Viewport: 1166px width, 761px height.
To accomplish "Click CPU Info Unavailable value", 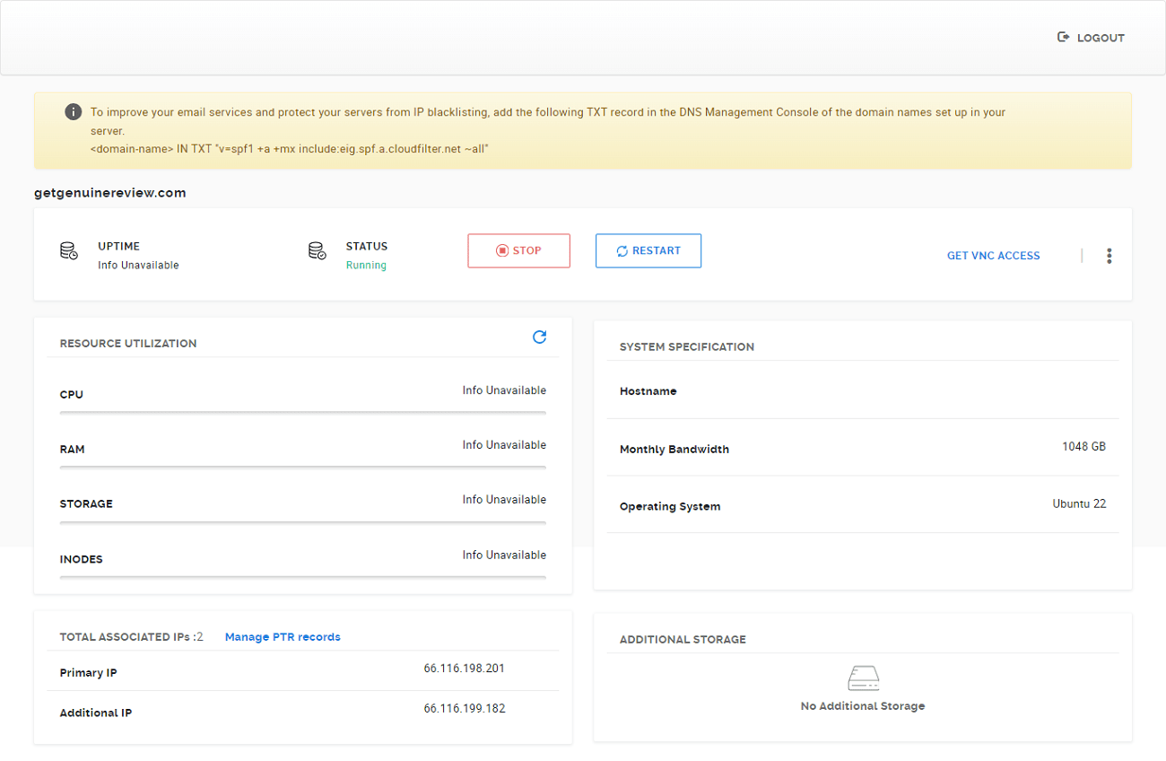I will pos(504,390).
